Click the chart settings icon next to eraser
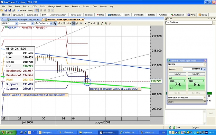Screen dimensions: 216x135 point(98,23)
